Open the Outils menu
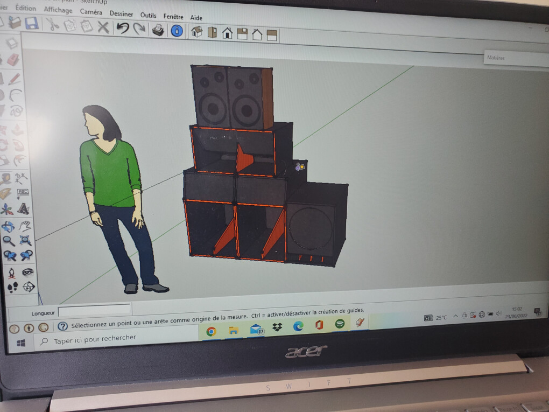 pyautogui.click(x=148, y=15)
